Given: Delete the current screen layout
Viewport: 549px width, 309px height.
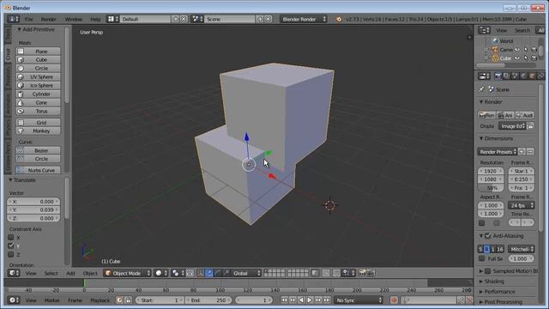Looking at the screenshot, I should click(x=184, y=19).
